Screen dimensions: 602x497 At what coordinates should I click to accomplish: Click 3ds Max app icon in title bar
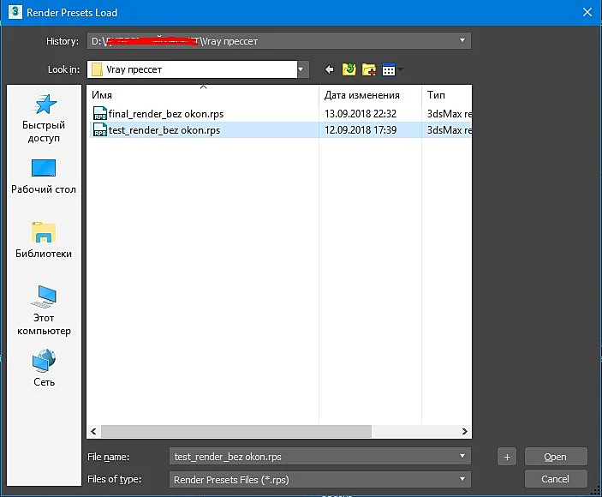tap(15, 12)
